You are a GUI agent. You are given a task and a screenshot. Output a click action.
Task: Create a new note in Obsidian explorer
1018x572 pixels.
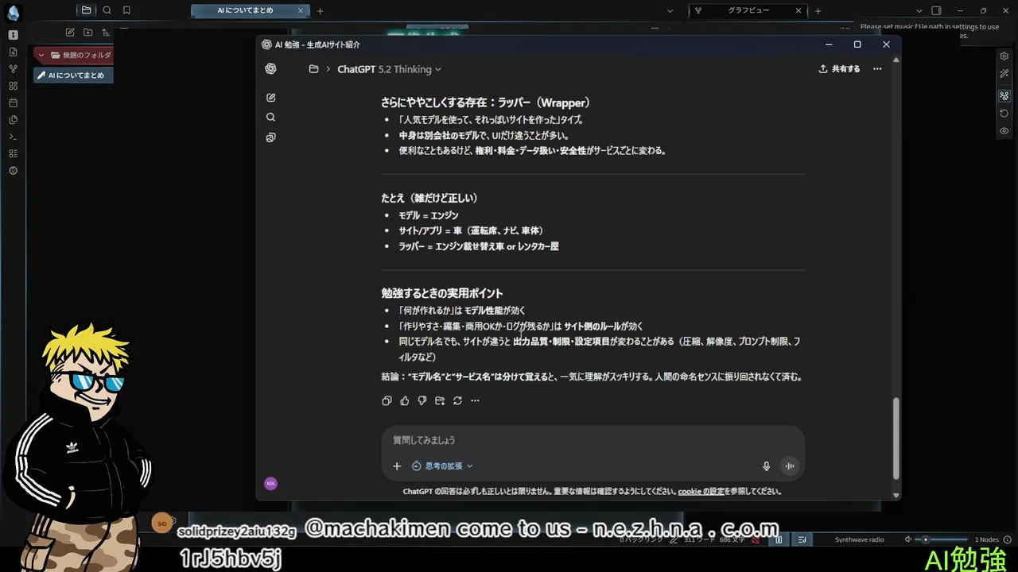point(70,33)
